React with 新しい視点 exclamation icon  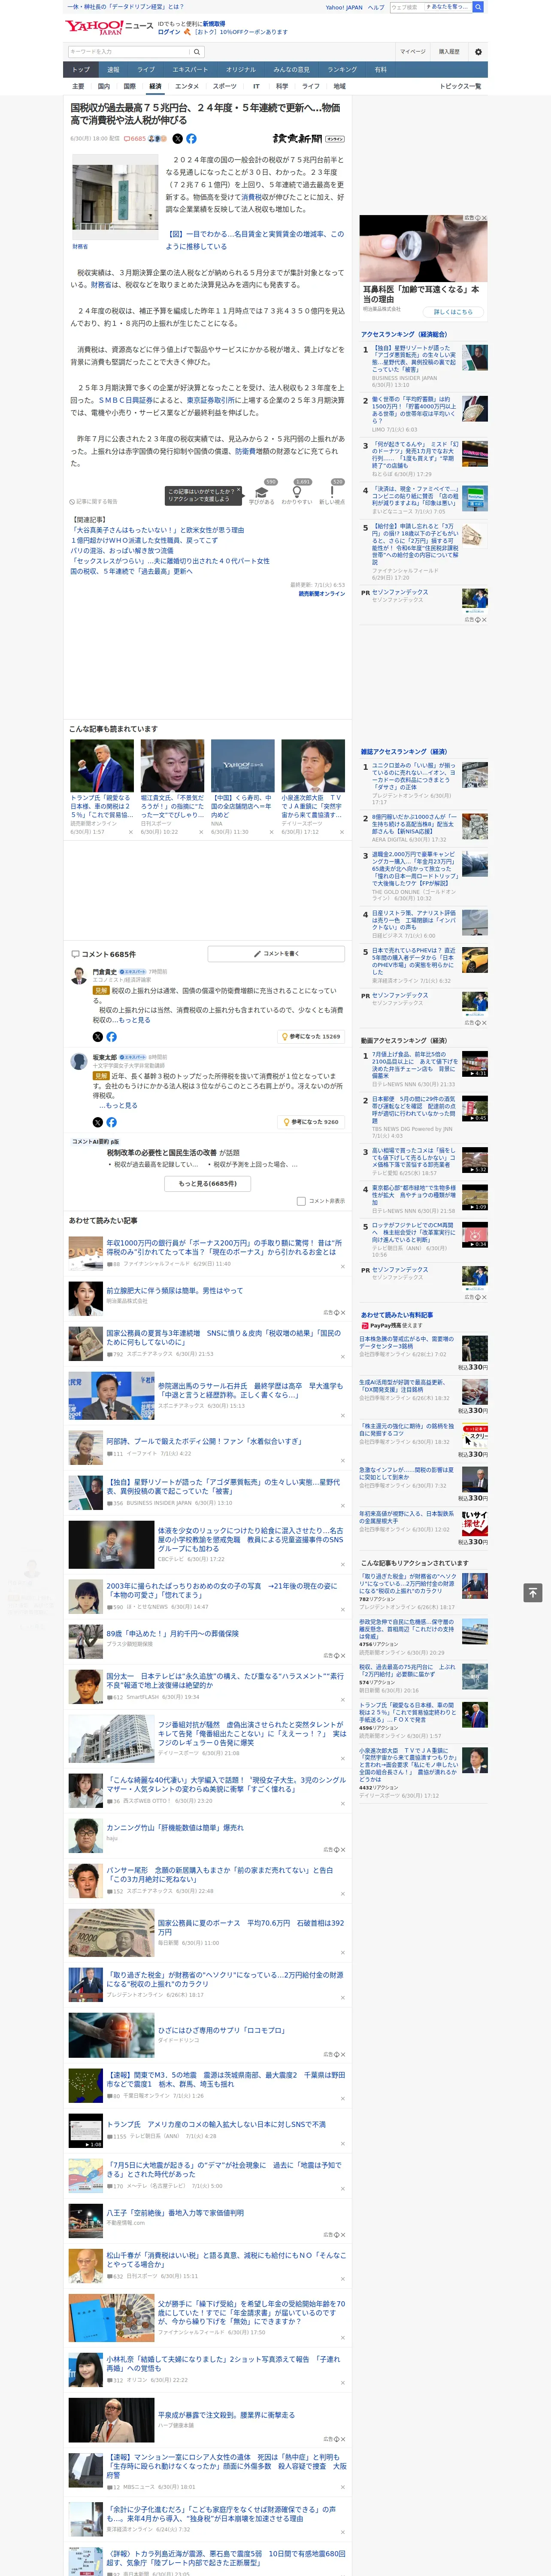pyautogui.click(x=332, y=493)
